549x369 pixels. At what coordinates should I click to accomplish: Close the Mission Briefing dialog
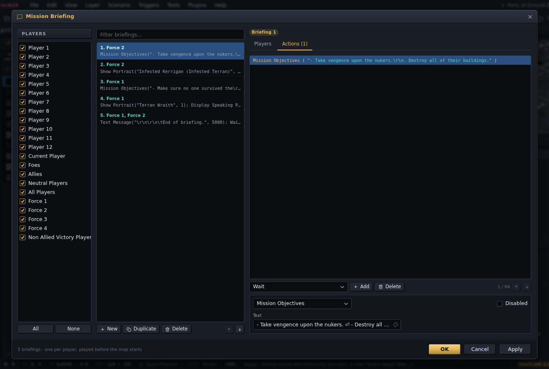(x=530, y=17)
